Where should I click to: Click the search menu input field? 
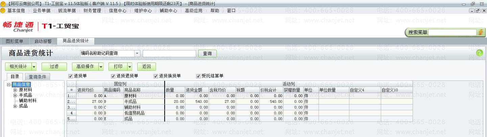453,32
